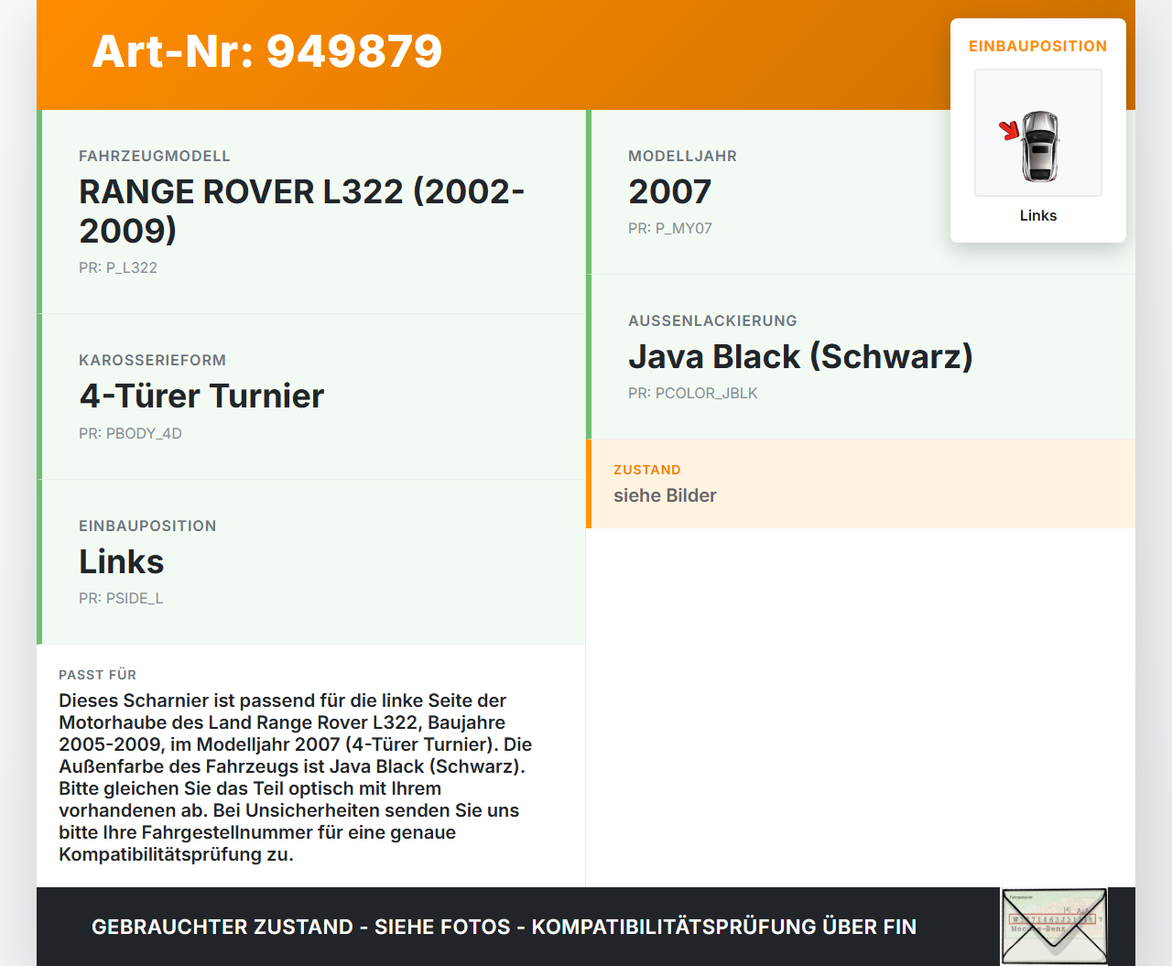Select the large 'Links' installation position value
This screenshot has width=1172, height=966.
122,561
